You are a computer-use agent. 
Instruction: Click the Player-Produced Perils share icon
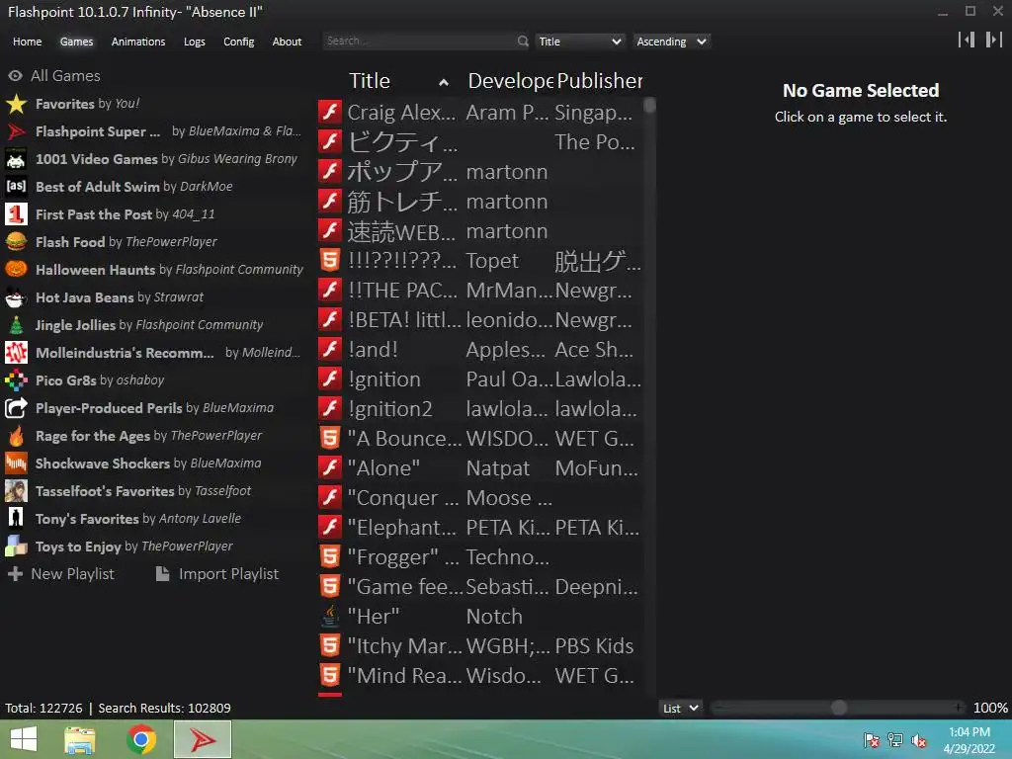[16, 408]
